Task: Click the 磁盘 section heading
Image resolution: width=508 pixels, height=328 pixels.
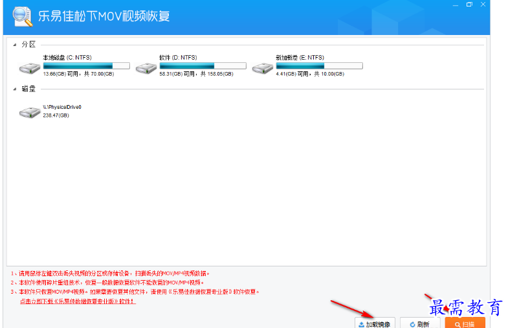Action: pyautogui.click(x=28, y=89)
